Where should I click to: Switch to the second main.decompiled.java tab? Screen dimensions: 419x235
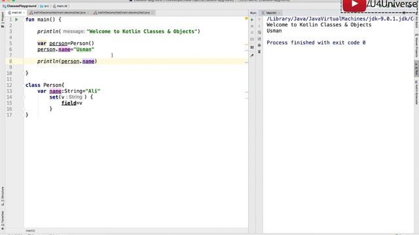point(124,12)
